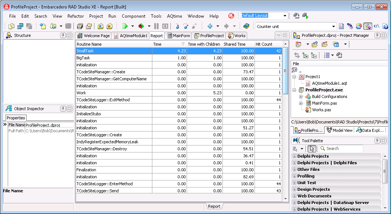Select the BigTask row in the report
This screenshot has height=214, width=391.
click(179, 58)
